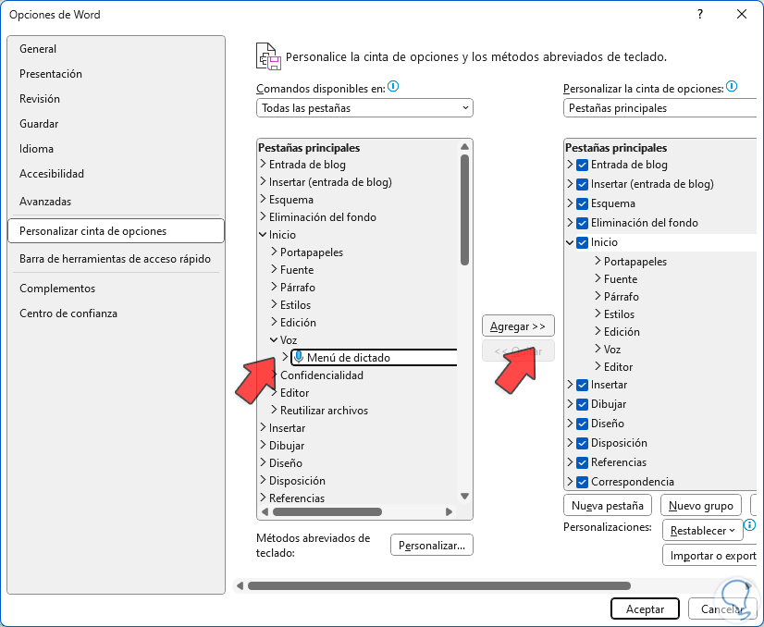Toggle the Eliminación del fondo checkbox
The image size is (764, 627).
click(x=582, y=223)
